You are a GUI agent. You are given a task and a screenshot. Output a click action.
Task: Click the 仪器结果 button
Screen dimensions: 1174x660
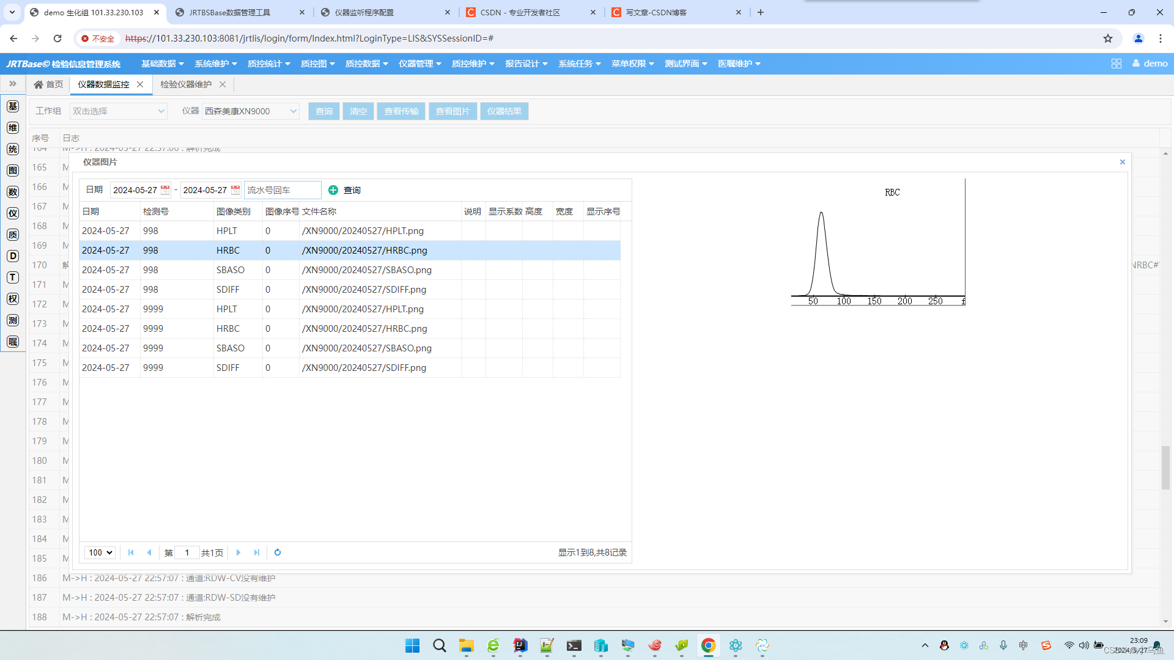pyautogui.click(x=504, y=111)
